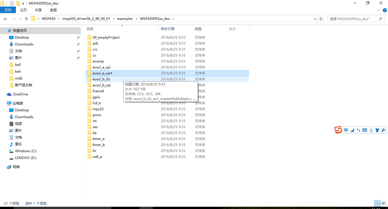Click the 网络 network icon

[x=9, y=167]
